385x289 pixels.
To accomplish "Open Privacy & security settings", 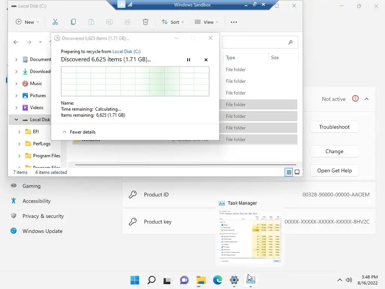I will click(x=43, y=216).
